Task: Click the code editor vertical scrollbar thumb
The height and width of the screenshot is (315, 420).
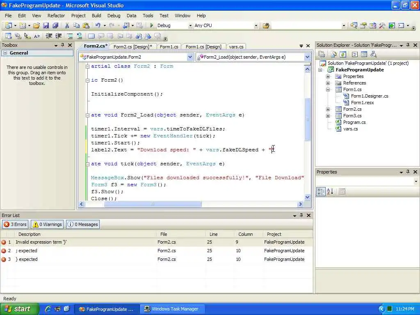Action: pos(307,119)
